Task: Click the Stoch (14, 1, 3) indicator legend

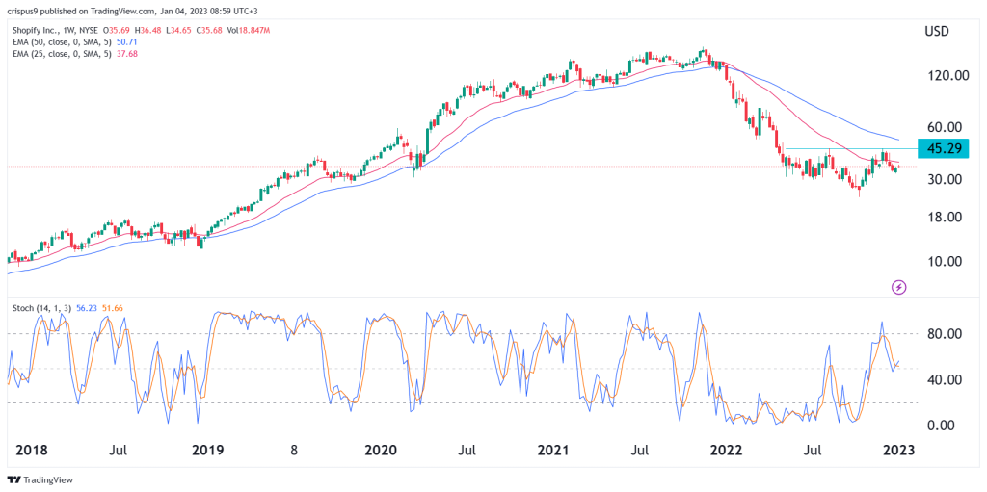Action: tap(44, 308)
